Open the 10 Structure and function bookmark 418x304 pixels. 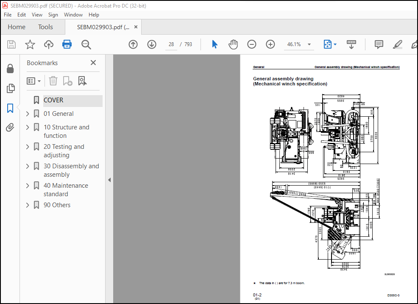click(67, 131)
